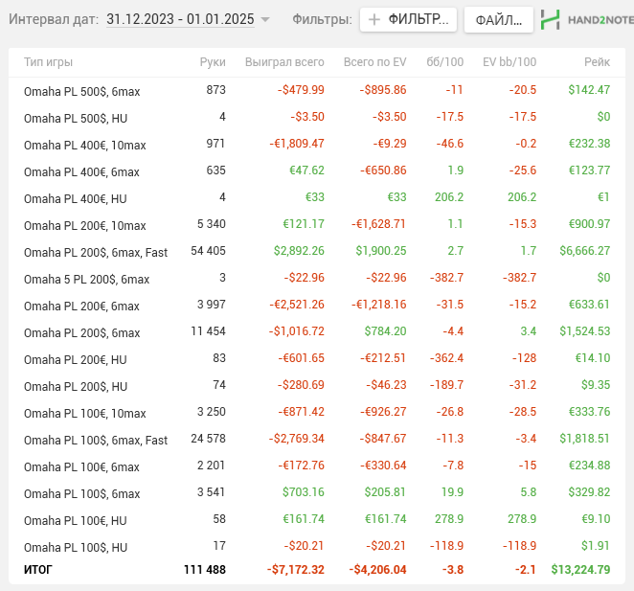This screenshot has width=634, height=591.
Task: Click rake value $142.47
Action: pos(589,90)
